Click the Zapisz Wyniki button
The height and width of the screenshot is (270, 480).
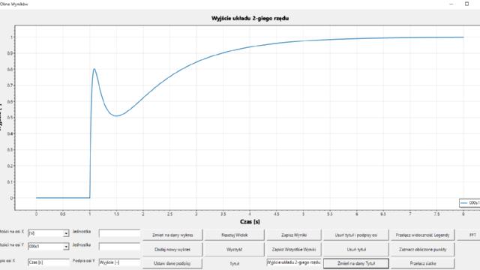coord(294,235)
